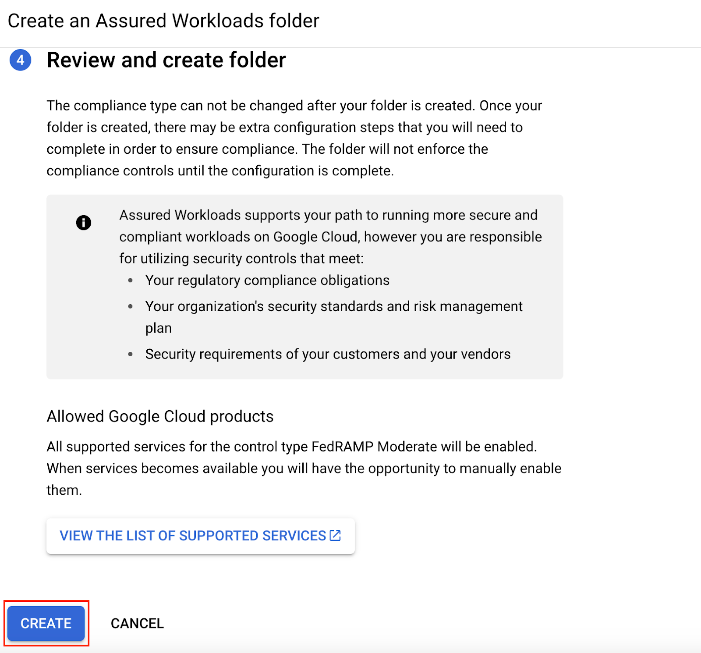Click the security standards and risk management bullet
Viewport: 701px width, 653px height.
point(333,306)
